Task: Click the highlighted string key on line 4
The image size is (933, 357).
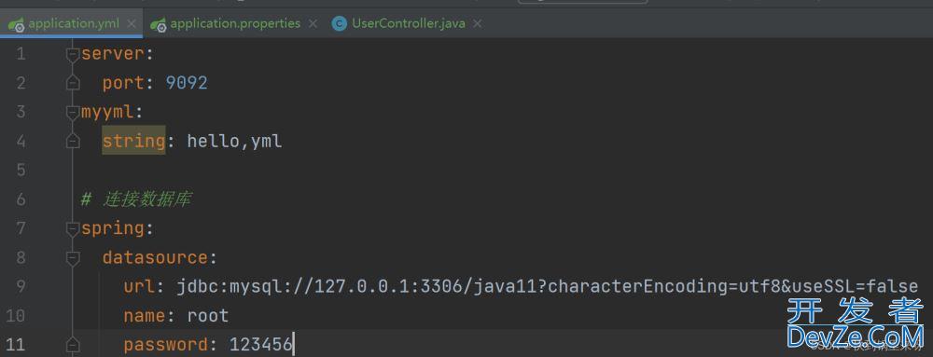Action: (x=133, y=141)
